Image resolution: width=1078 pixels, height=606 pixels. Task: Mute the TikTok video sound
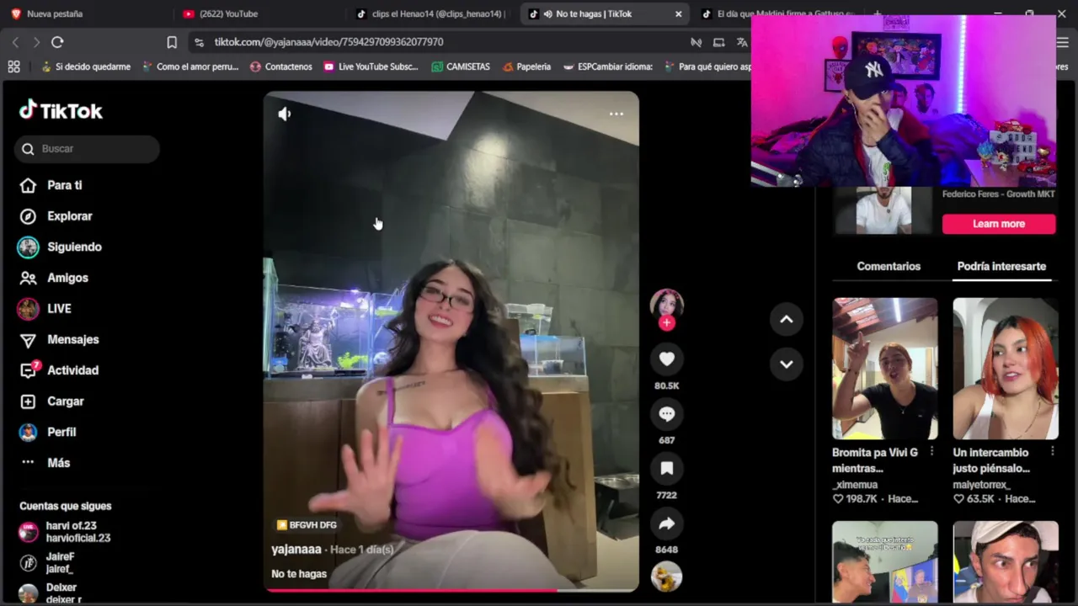point(285,114)
